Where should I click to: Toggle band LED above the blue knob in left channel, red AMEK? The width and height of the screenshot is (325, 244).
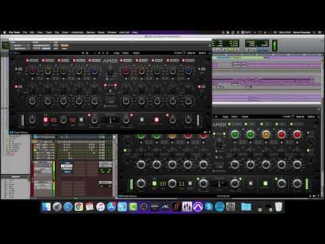(x=90, y=60)
